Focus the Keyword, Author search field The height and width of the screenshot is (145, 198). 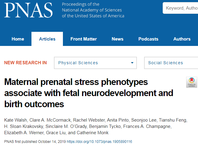point(180,8)
